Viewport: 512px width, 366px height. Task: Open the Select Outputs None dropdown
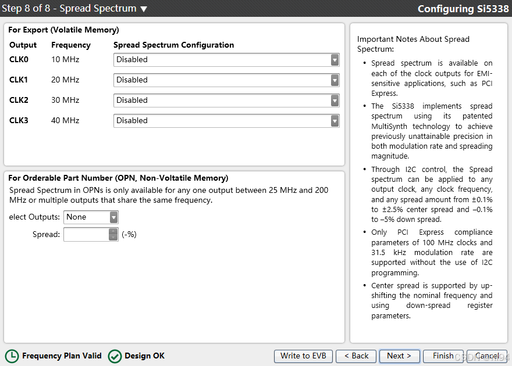pos(91,217)
